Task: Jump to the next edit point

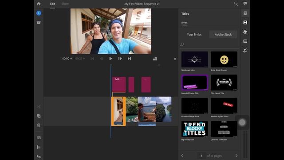Action: (x=129, y=59)
